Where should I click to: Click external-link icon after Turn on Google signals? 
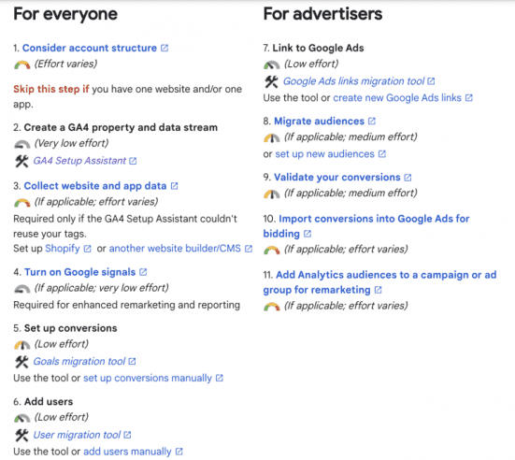point(143,272)
